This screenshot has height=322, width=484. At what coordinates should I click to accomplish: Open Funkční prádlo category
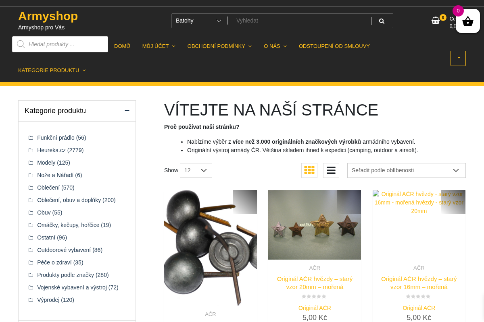pos(62,138)
